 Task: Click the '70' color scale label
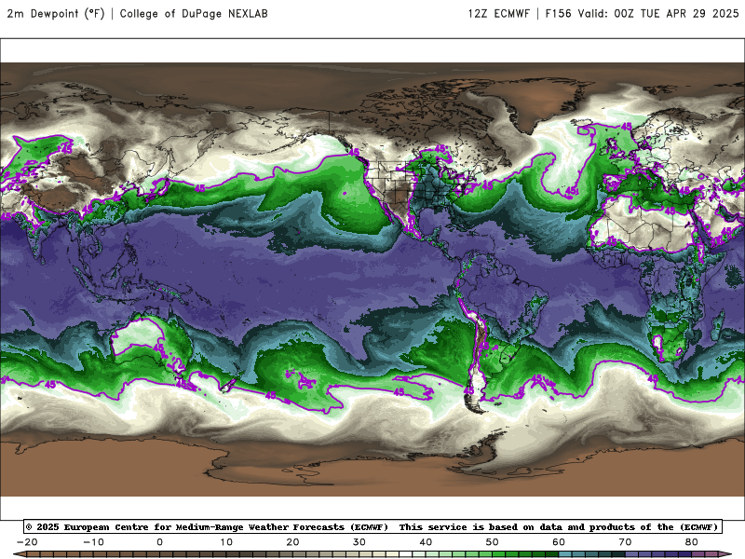pyautogui.click(x=625, y=542)
